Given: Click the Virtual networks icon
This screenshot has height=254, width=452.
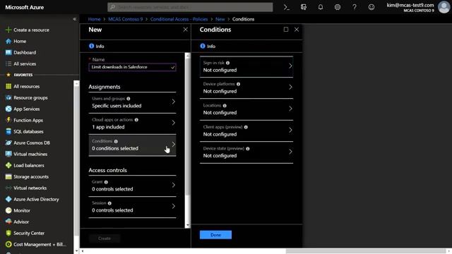Looking at the screenshot, I should coord(8,188).
